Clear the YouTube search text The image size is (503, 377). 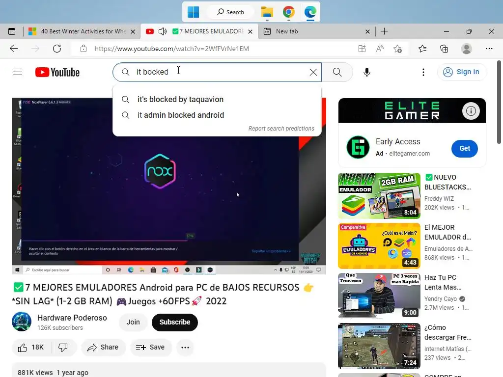313,72
